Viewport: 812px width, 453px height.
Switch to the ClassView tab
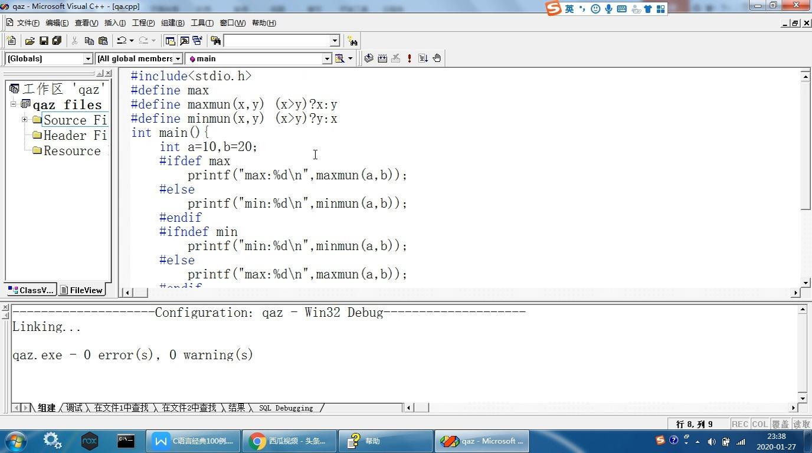pyautogui.click(x=31, y=290)
